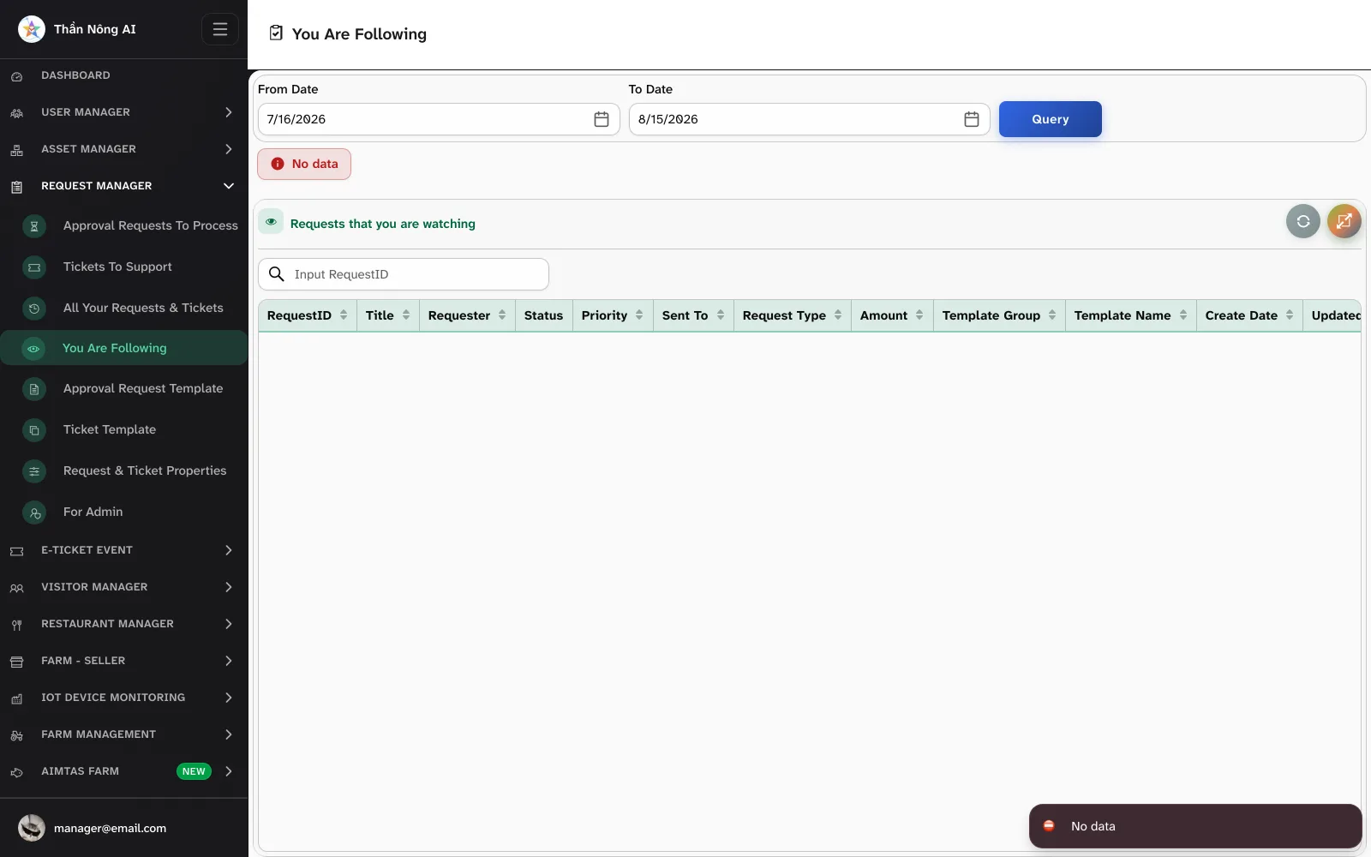1371x857 pixels.
Task: Focus the From Date input field
Action: (439, 119)
